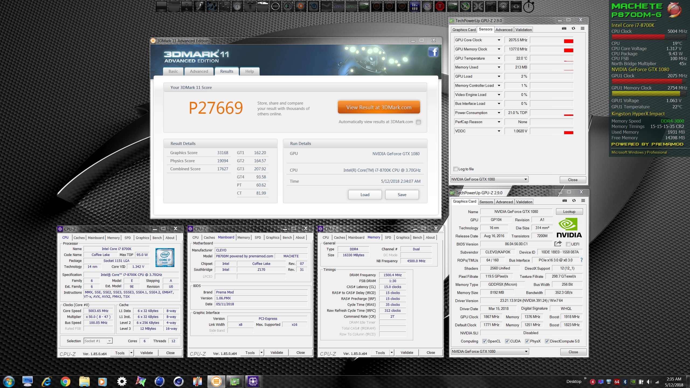Open Google Chrome from taskbar
Image resolution: width=690 pixels, height=388 pixels.
[65, 381]
